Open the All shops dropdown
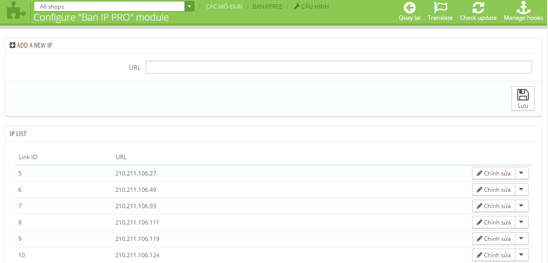Screen dimensions: 548x263 pos(114,6)
